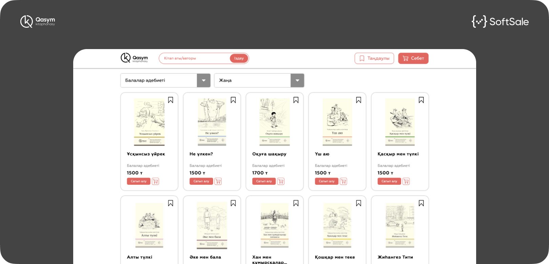This screenshot has width=549, height=264.
Task: Click cart icon under Үш аю
Action: pos(344,181)
